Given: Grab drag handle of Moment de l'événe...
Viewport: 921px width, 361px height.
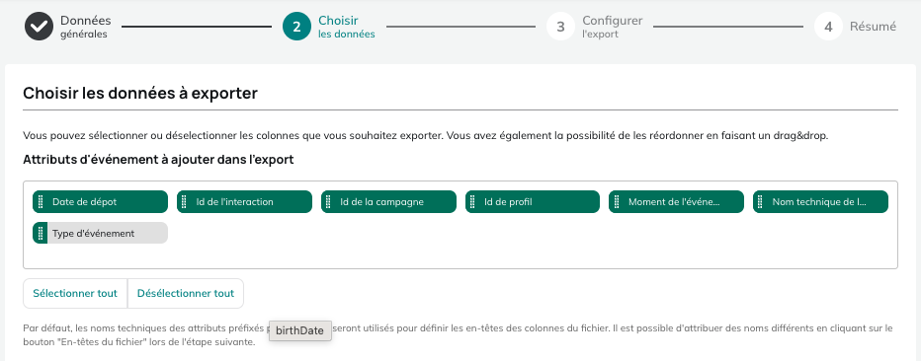Looking at the screenshot, I should [617, 201].
